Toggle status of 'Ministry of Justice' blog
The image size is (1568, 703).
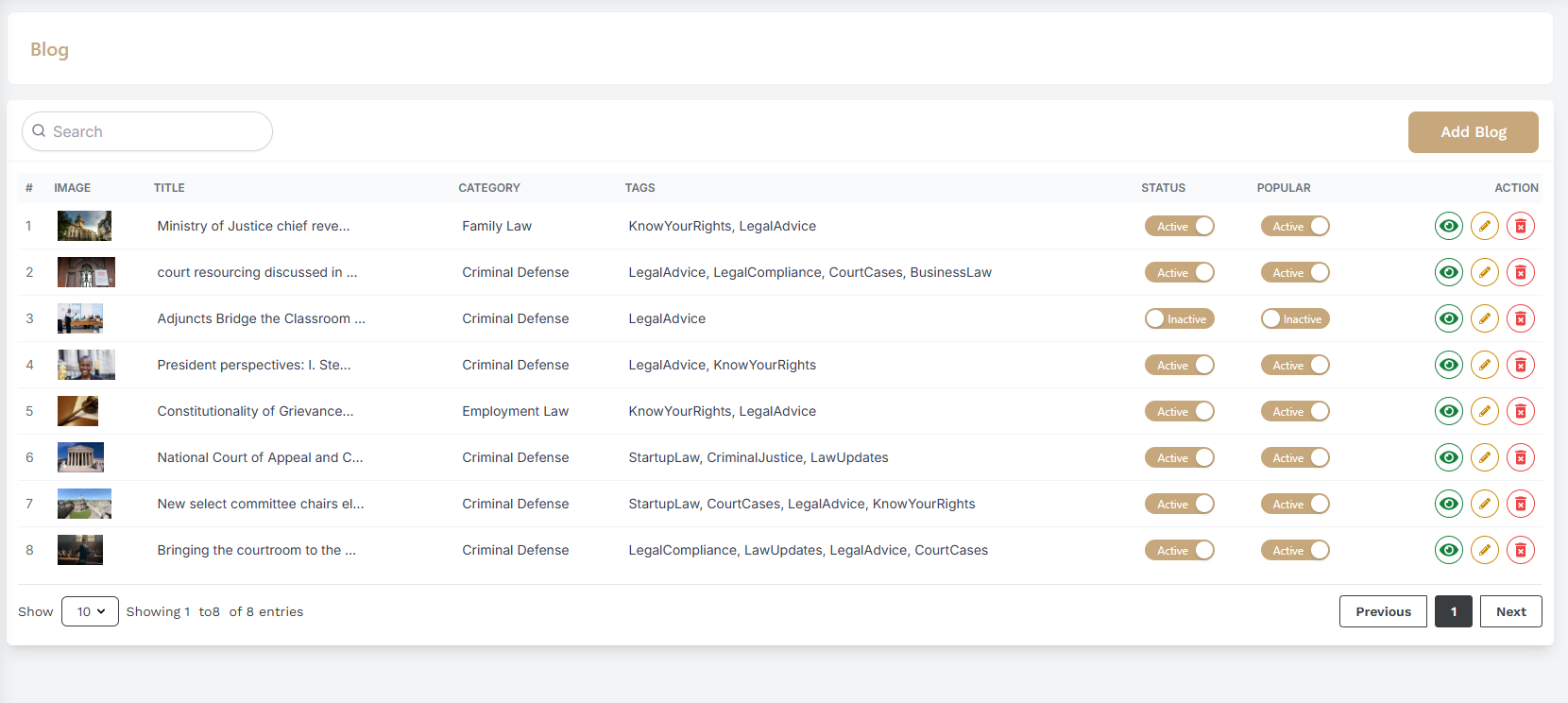(1179, 226)
